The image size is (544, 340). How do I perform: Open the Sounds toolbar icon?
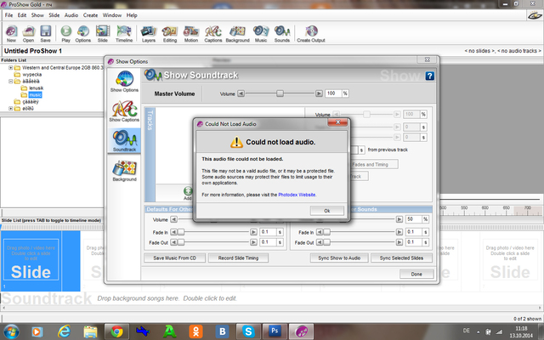point(282,34)
